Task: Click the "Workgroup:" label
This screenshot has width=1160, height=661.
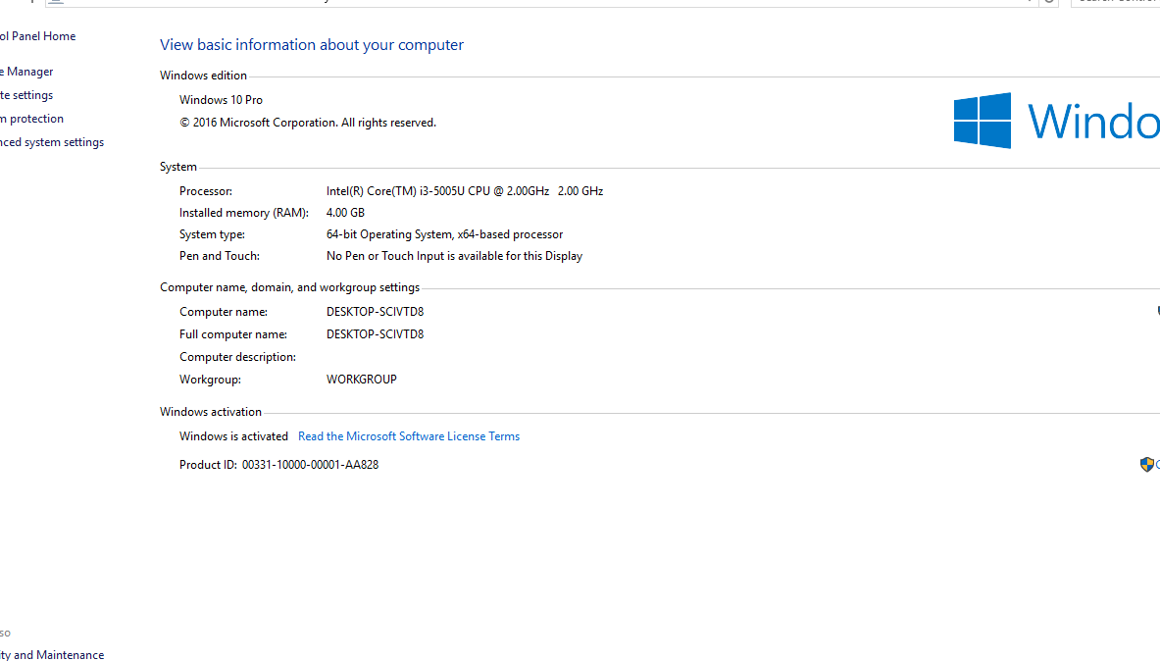Action: [210, 380]
